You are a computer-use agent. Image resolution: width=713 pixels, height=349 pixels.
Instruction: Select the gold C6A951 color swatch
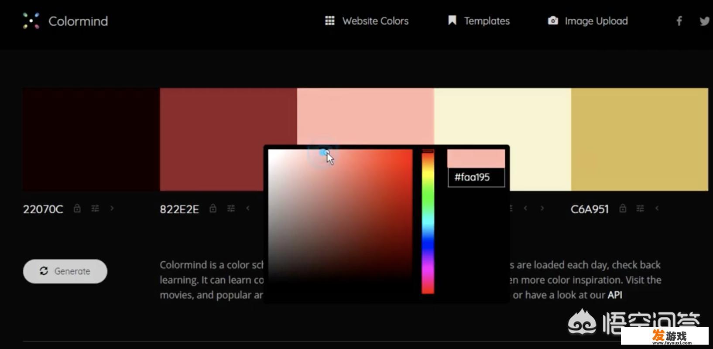click(640, 140)
